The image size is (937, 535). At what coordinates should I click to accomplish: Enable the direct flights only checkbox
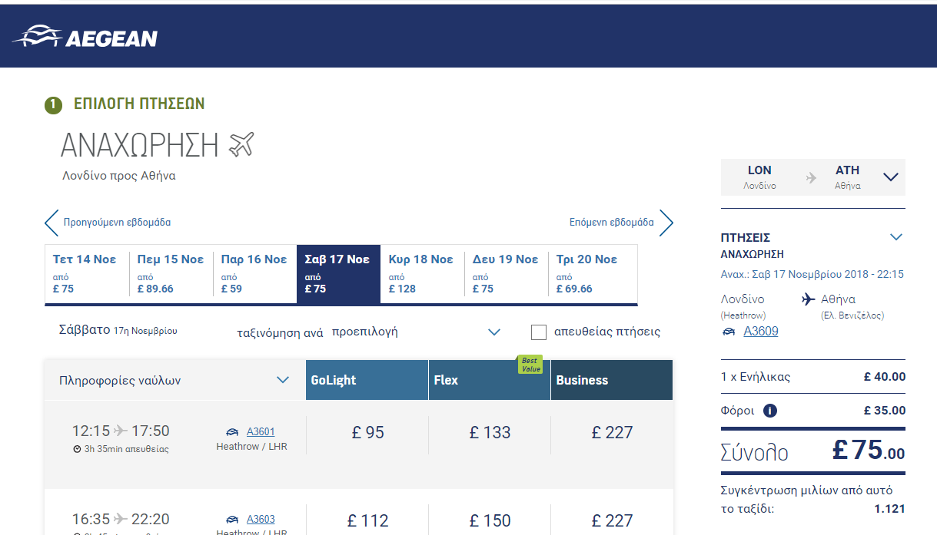point(539,332)
